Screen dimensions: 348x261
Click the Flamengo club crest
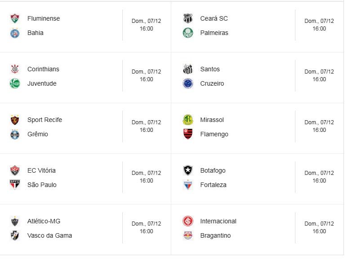188,134
